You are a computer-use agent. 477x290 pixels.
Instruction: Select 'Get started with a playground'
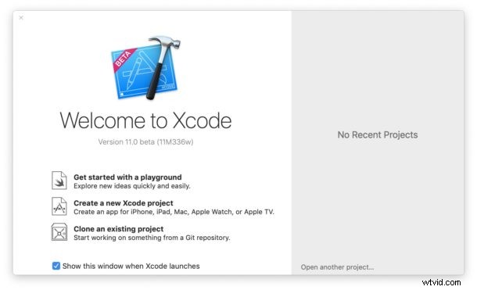click(127, 177)
